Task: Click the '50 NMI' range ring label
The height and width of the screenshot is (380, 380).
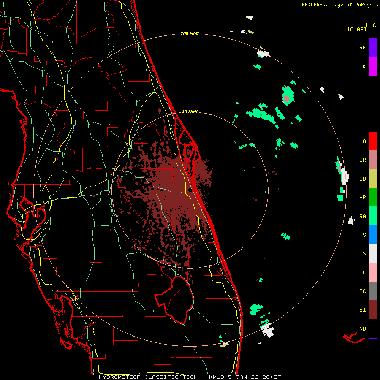Action: pos(190,112)
